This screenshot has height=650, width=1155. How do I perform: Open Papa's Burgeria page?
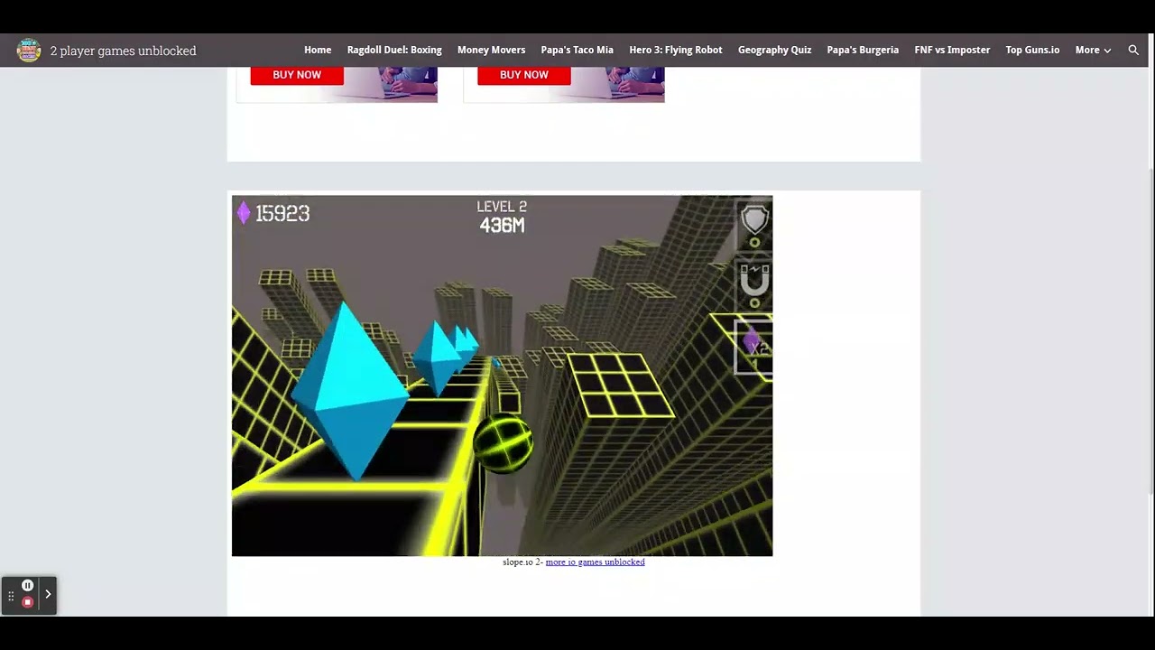click(863, 51)
